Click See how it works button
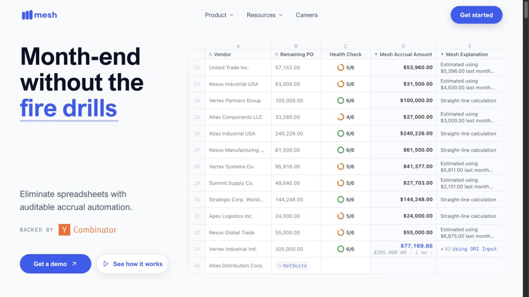The image size is (529, 297). 133,264
